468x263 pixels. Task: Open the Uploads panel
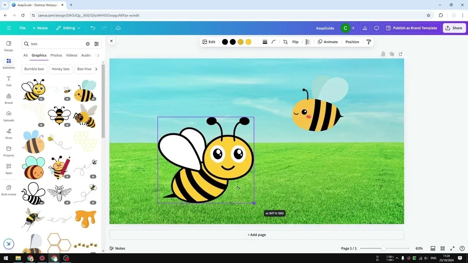point(8,116)
